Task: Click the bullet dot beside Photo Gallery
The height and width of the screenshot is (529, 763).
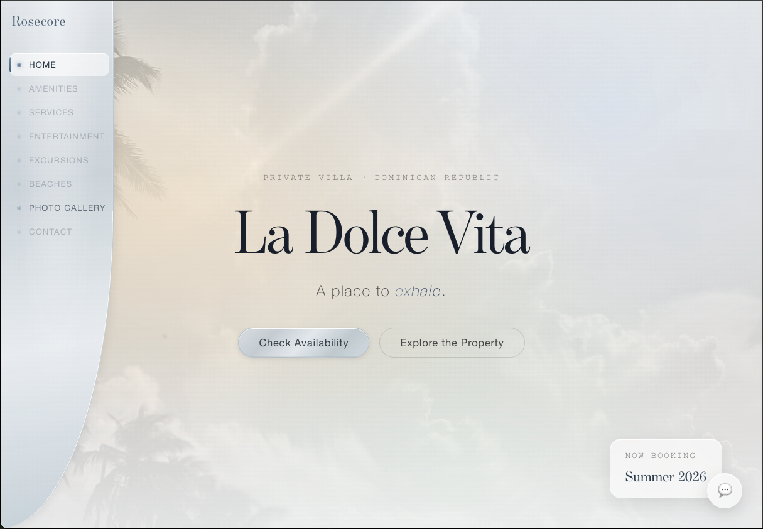Action: point(19,208)
